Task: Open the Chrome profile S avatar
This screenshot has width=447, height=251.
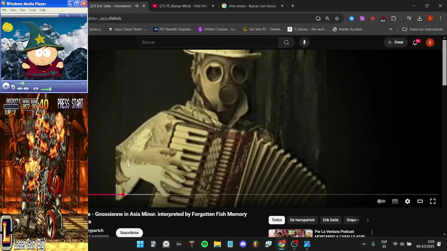Action: [430, 18]
